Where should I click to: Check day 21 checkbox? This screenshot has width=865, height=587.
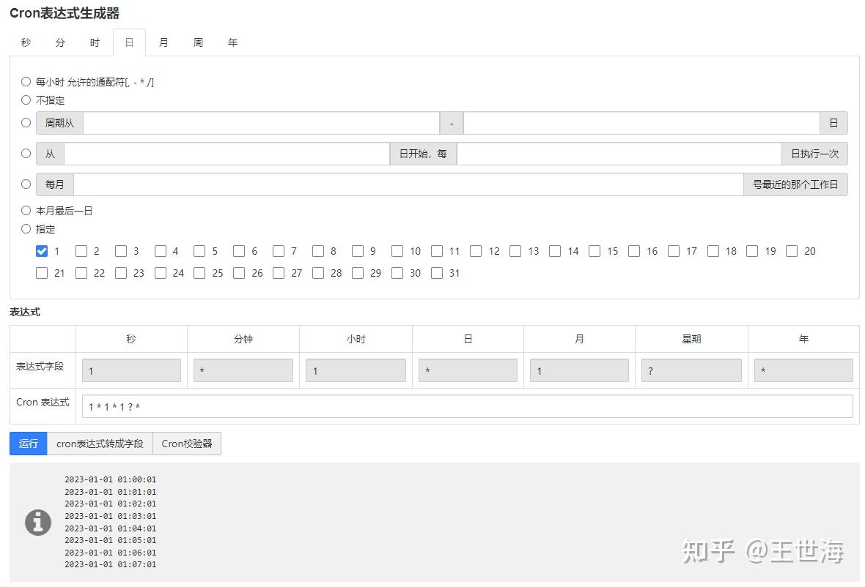point(42,273)
